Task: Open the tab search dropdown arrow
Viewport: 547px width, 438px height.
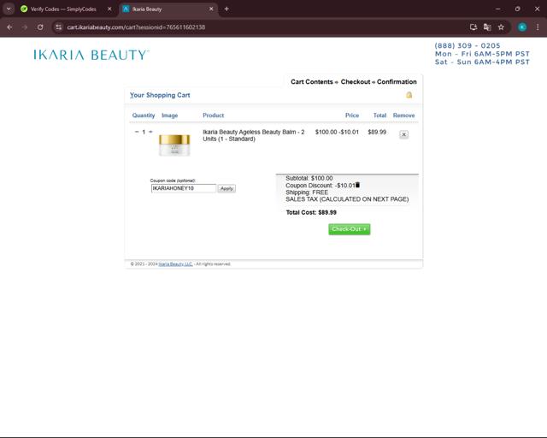Action: (9, 9)
